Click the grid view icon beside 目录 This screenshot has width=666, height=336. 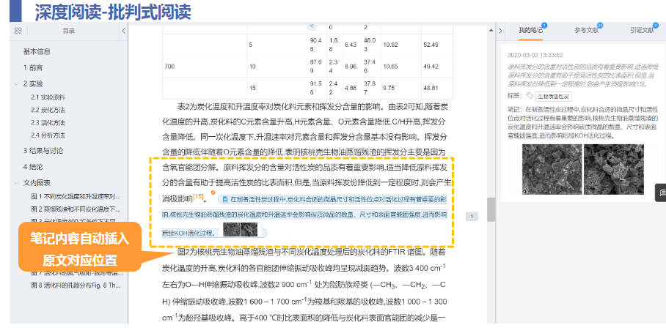click(x=18, y=31)
